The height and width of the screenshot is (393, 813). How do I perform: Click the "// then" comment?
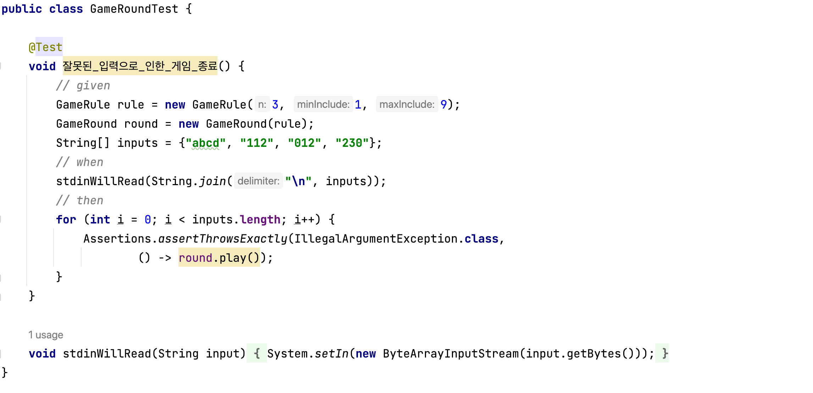coord(79,200)
